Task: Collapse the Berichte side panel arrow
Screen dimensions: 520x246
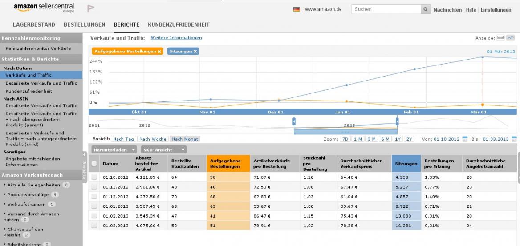Action: pos(84,154)
